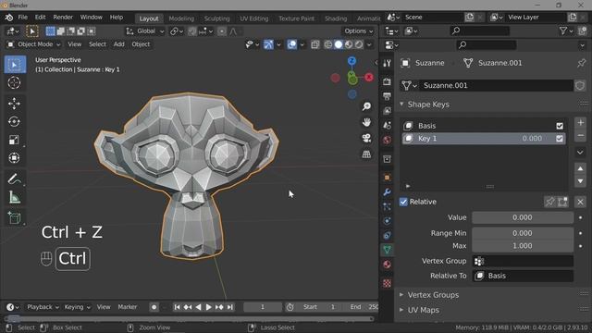Open the viewport Add menu

point(119,44)
